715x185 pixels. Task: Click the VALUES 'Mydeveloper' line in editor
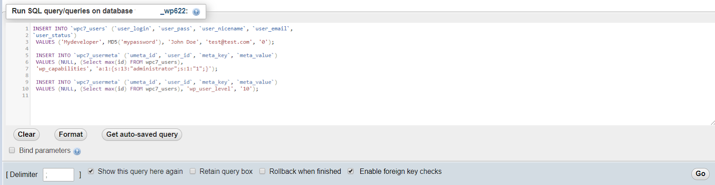click(x=155, y=42)
